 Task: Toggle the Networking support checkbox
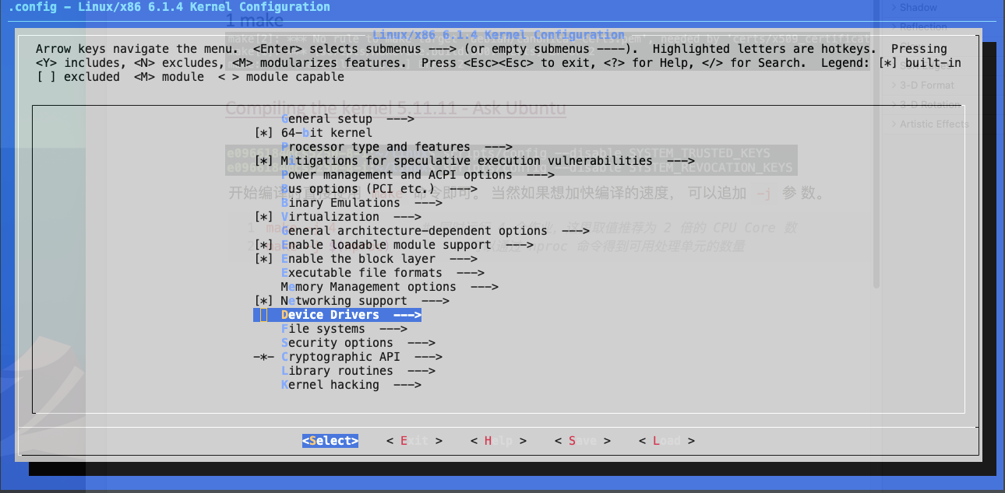click(x=263, y=301)
